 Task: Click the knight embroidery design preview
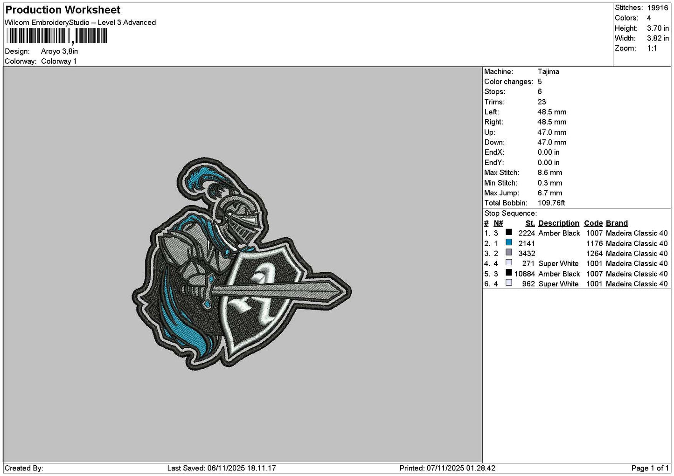tap(242, 264)
